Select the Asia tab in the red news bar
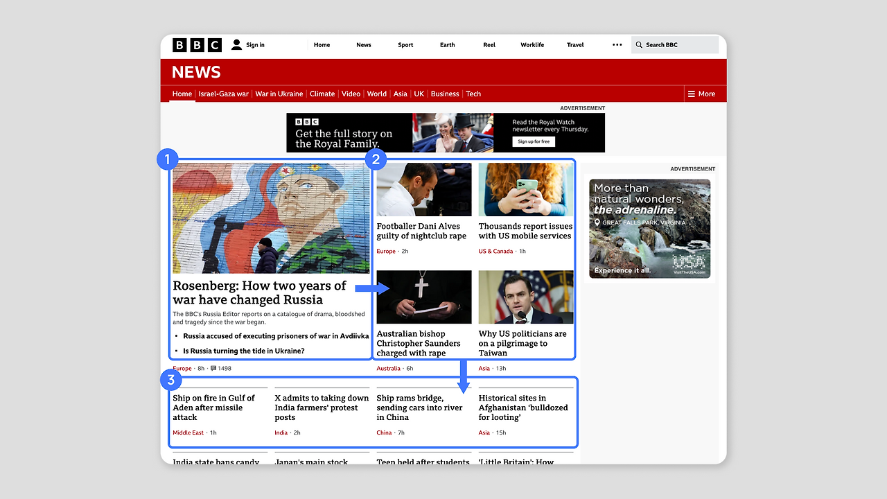The image size is (887, 499). (x=401, y=94)
